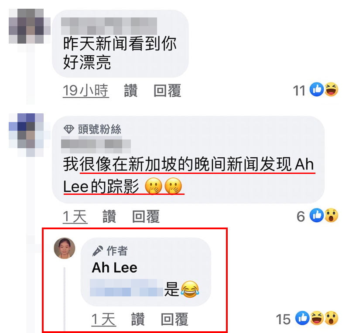Click 讚 under Ah Lee's reply
The width and height of the screenshot is (349, 333).
tap(138, 319)
